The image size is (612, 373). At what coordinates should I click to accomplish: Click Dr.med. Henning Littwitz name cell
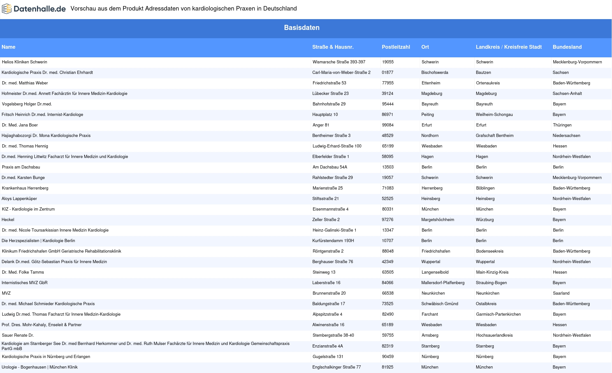point(65,157)
